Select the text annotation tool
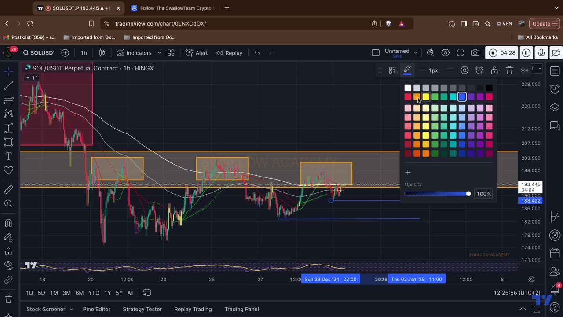The height and width of the screenshot is (317, 563). [8, 156]
